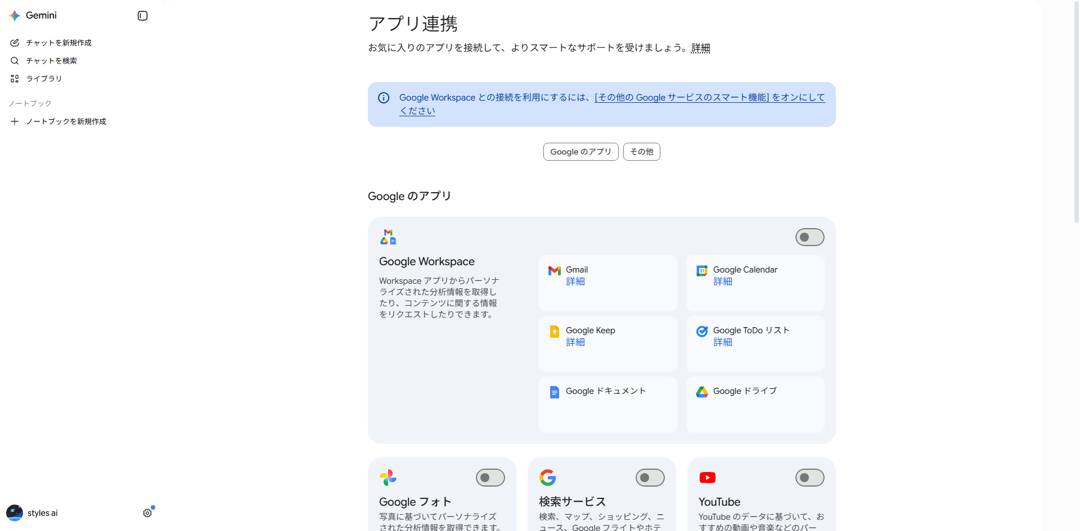Image resolution: width=1080 pixels, height=531 pixels.
Task: Enable the Google Workspace toggle
Action: 810,237
